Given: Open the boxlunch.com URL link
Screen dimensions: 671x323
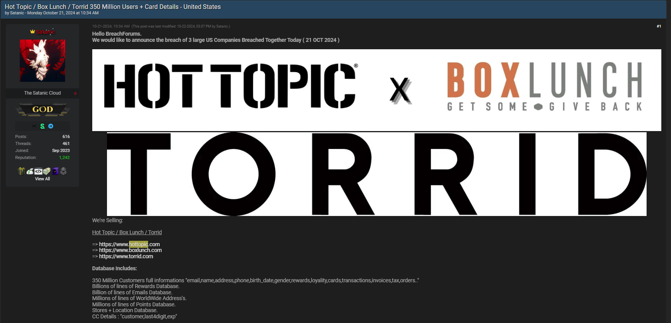Looking at the screenshot, I should tap(130, 250).
